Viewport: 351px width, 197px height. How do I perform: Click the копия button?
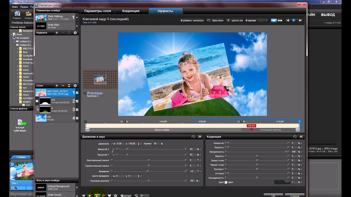pyautogui.click(x=126, y=196)
